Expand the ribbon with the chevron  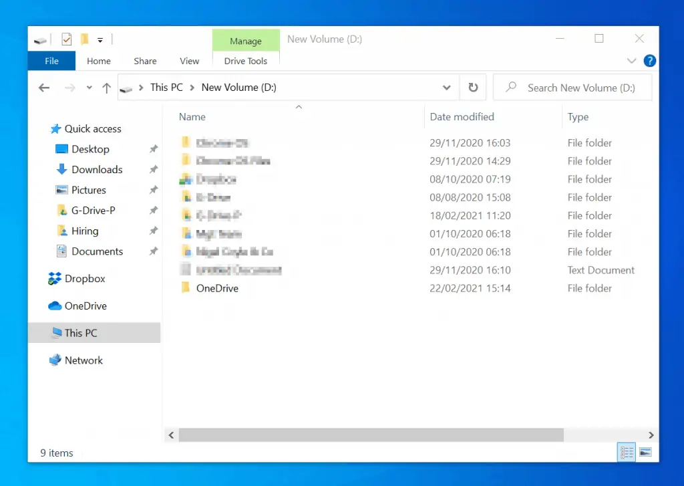tap(631, 61)
